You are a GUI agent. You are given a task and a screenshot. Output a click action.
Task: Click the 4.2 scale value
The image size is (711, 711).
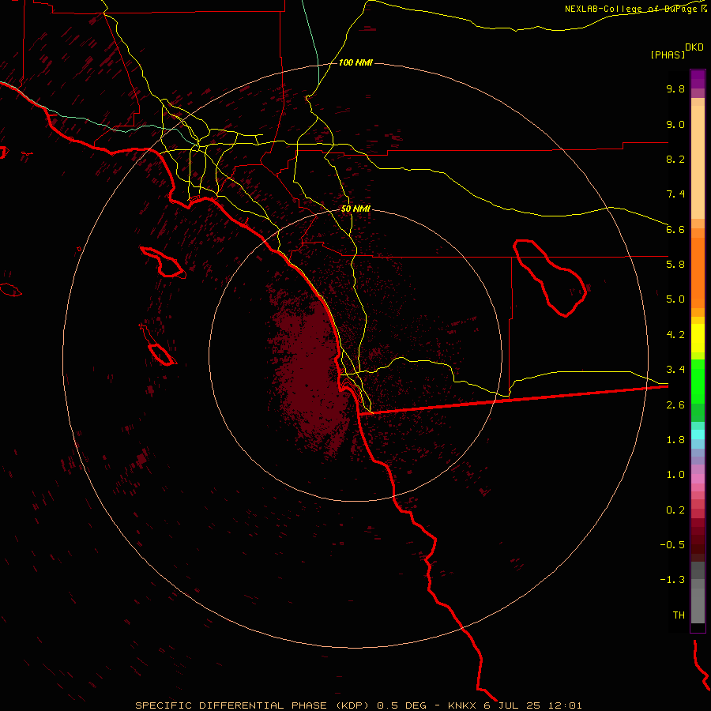click(675, 335)
